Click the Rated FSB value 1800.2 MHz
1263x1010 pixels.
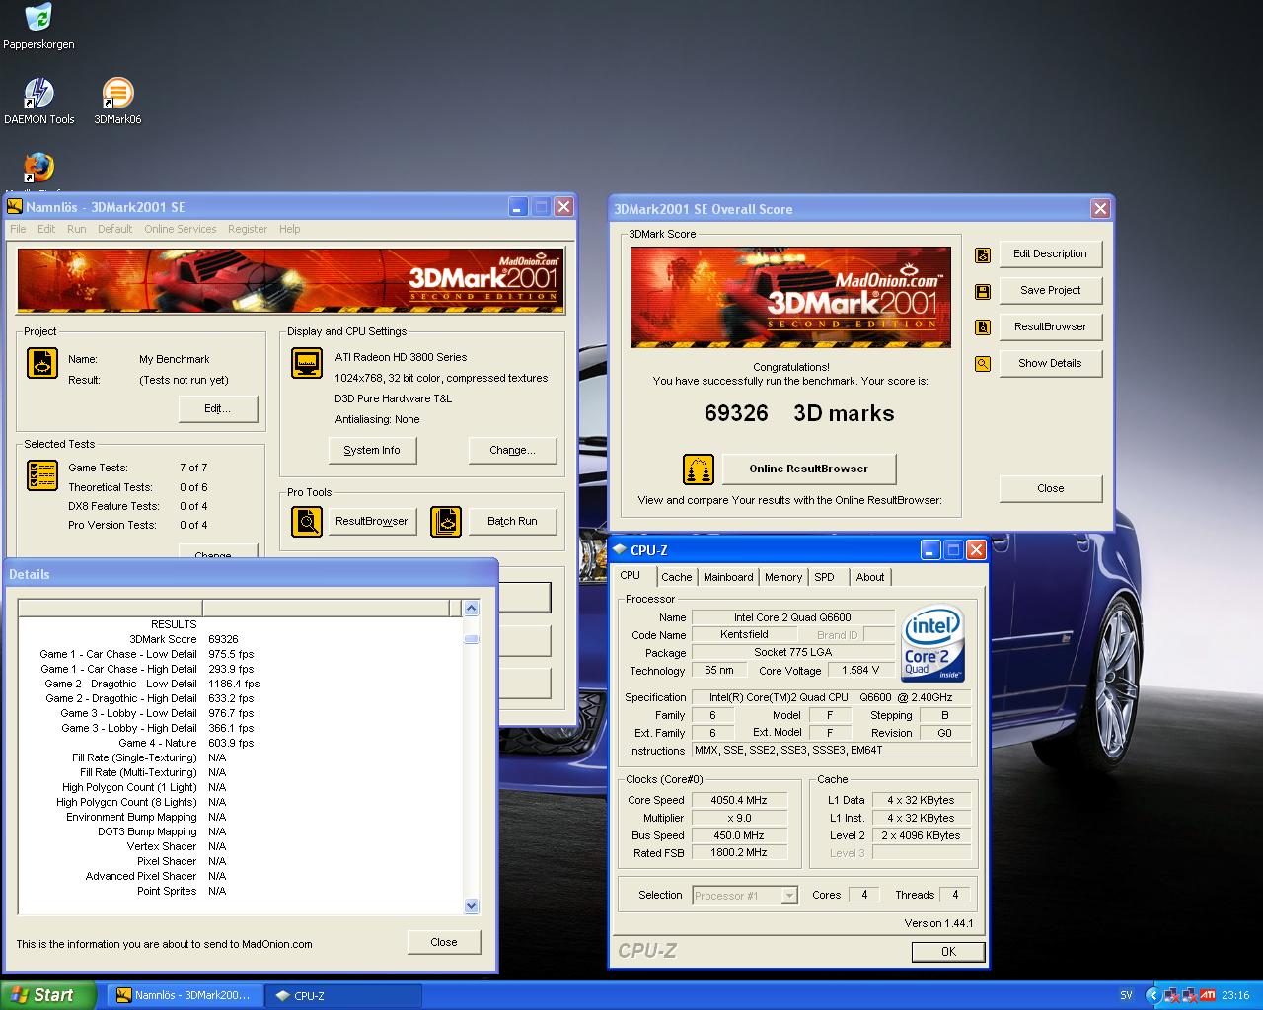(739, 852)
